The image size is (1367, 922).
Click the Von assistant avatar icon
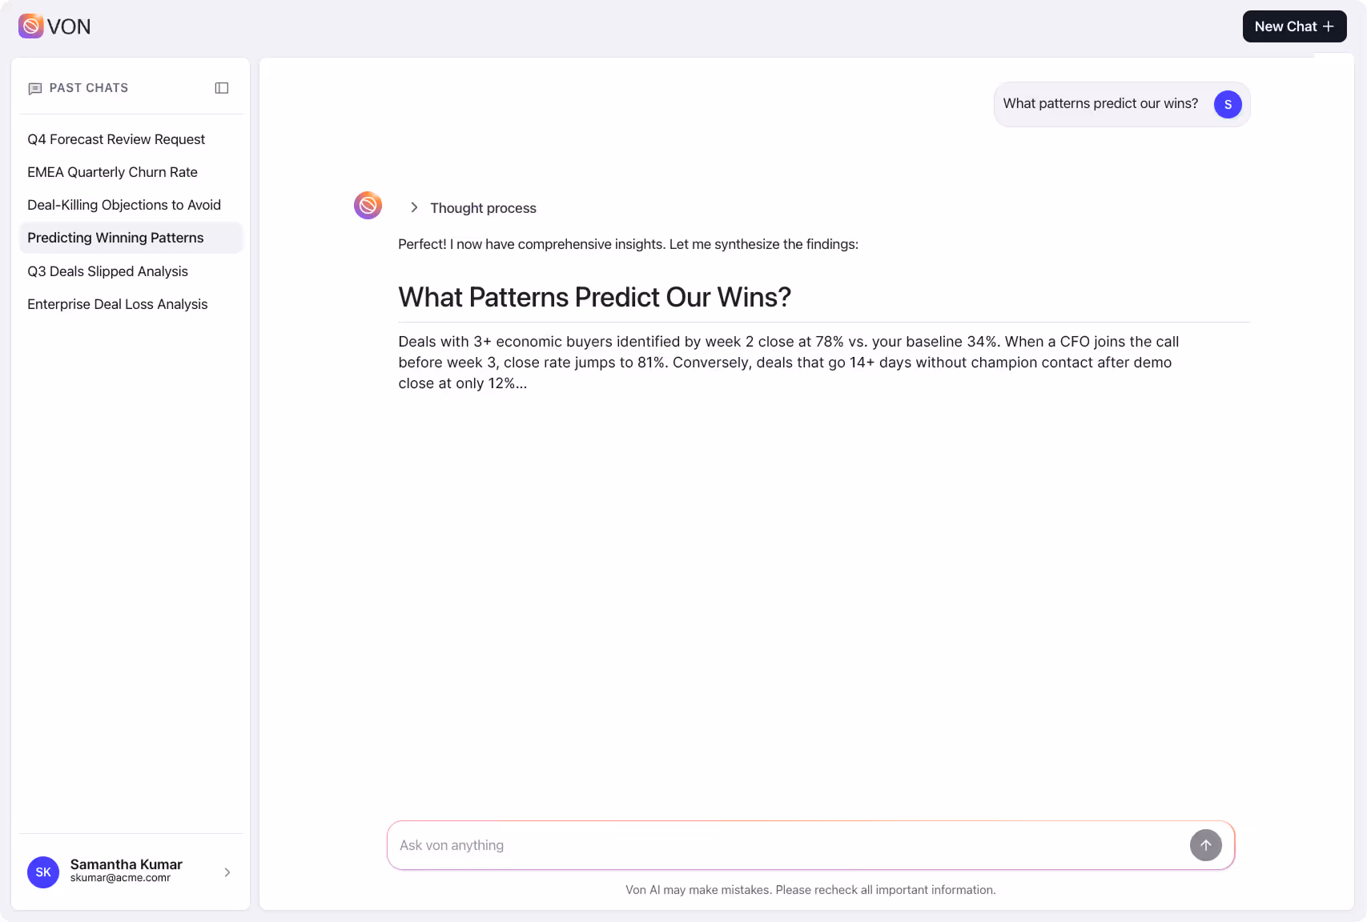click(368, 205)
